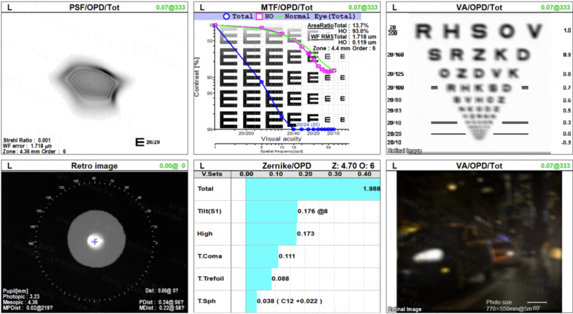This screenshot has width=573, height=314.
Task: Click the 60' scale bar in night scene
Action: tap(537, 302)
